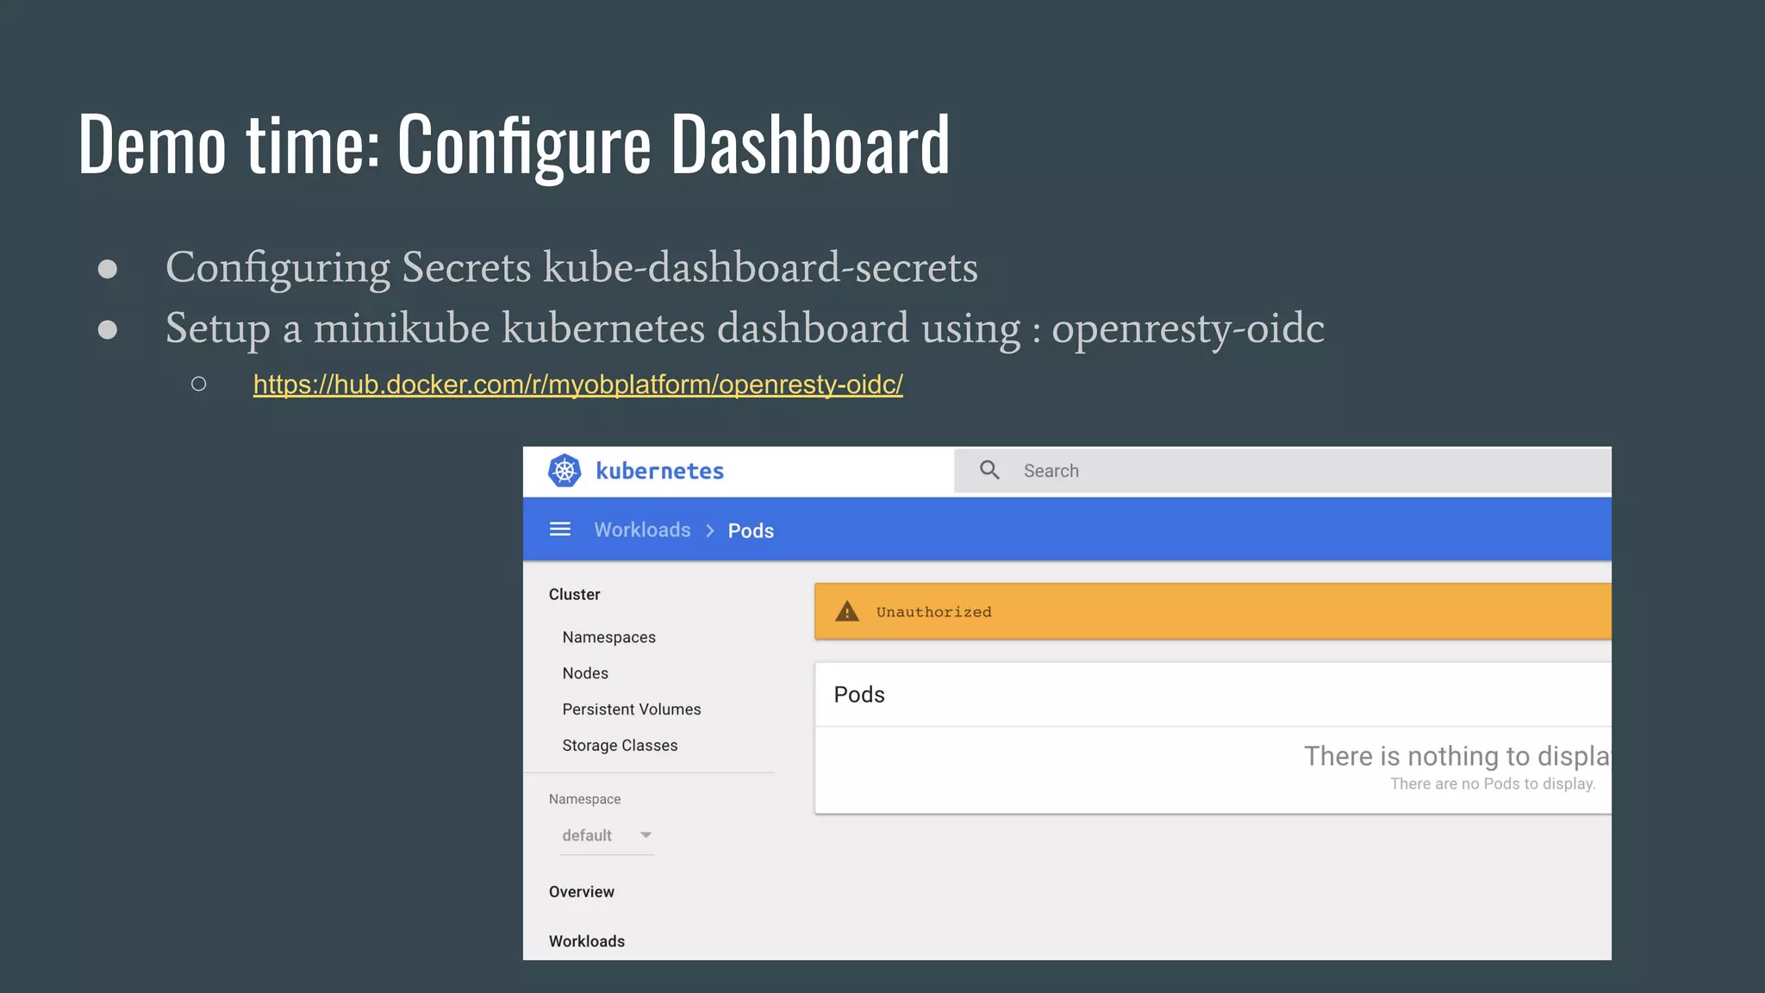Open Storage Classes in sidebar

point(620,746)
